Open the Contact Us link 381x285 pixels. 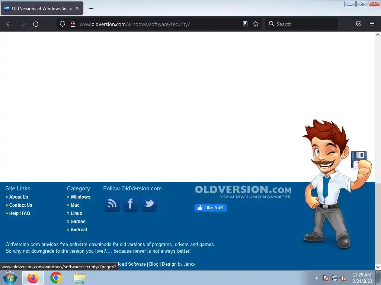pyautogui.click(x=21, y=205)
